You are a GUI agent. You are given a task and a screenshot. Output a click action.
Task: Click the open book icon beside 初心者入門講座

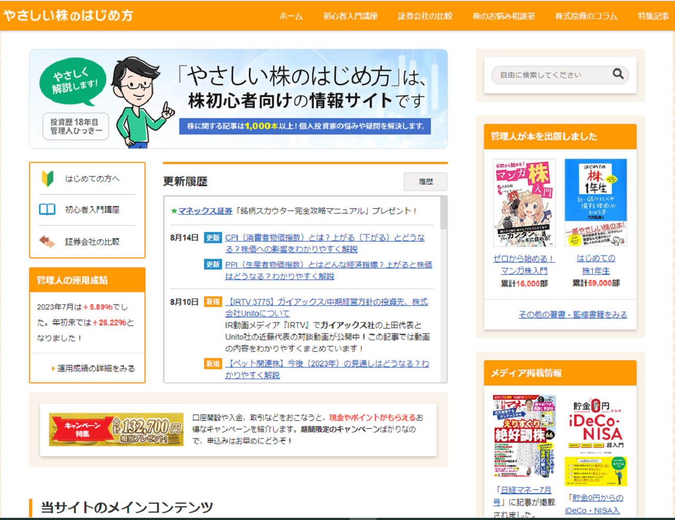[x=47, y=210]
